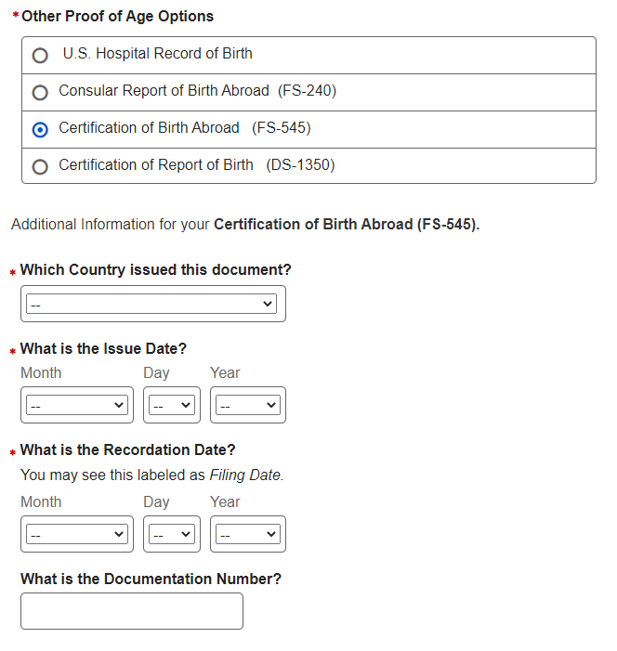Click the "What is the Recordation Date?" label
This screenshot has height=651, width=617.
click(x=127, y=449)
